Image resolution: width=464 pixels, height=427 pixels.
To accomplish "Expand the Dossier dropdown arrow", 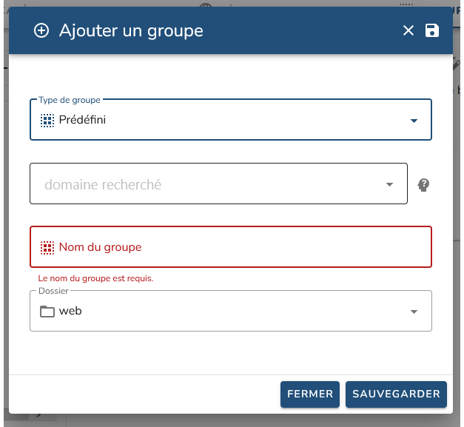I will coord(414,312).
